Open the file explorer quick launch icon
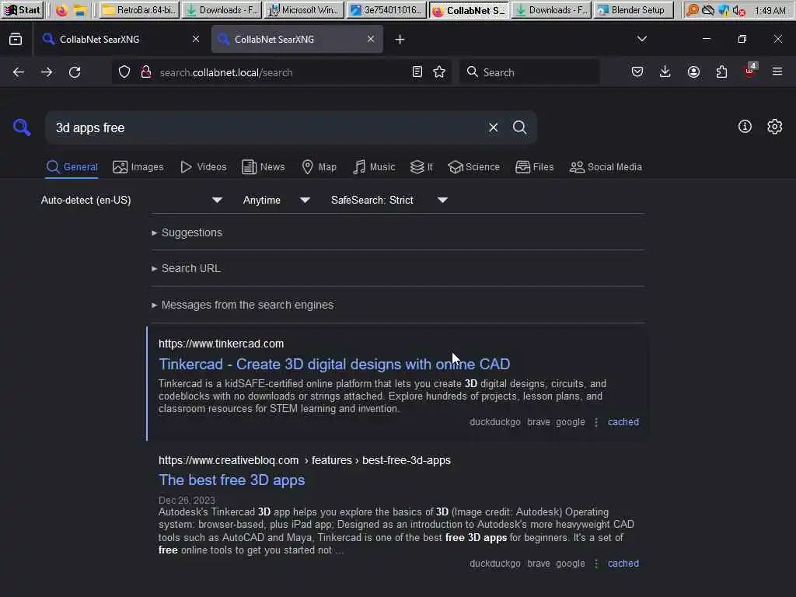This screenshot has height=597, width=796. [80, 9]
